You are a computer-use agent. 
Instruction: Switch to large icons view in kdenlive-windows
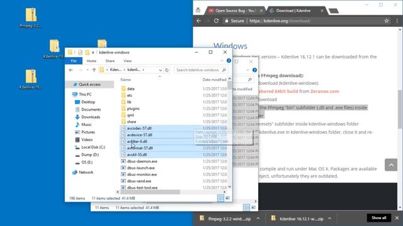(228, 198)
